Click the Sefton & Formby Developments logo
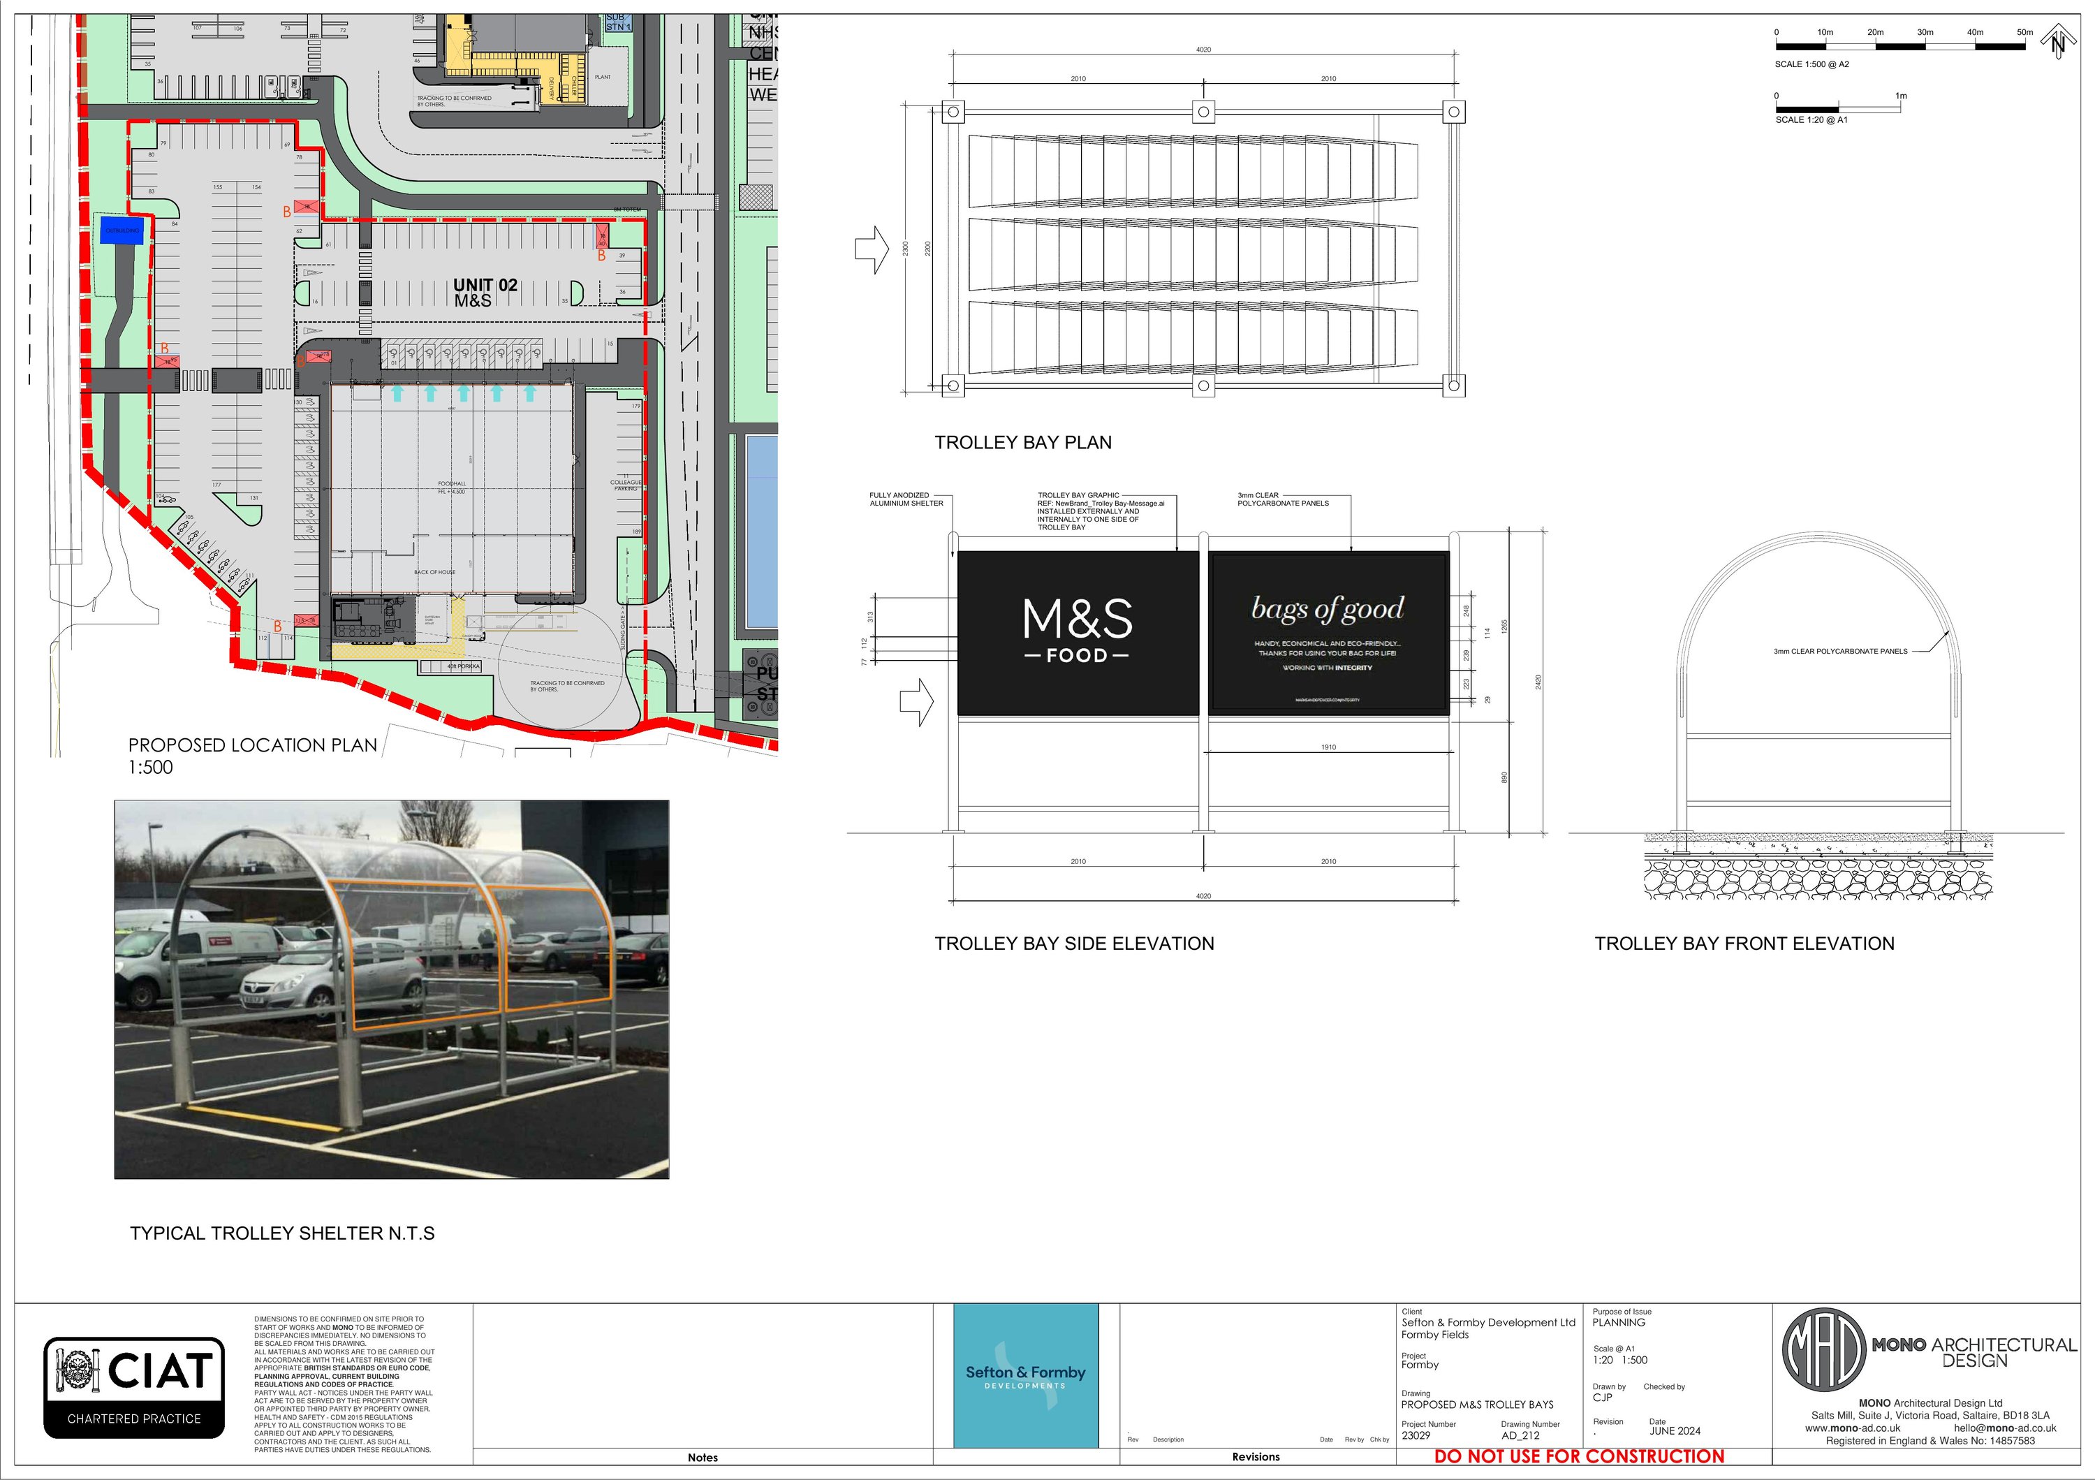This screenshot has width=2095, height=1480. [x=1026, y=1375]
